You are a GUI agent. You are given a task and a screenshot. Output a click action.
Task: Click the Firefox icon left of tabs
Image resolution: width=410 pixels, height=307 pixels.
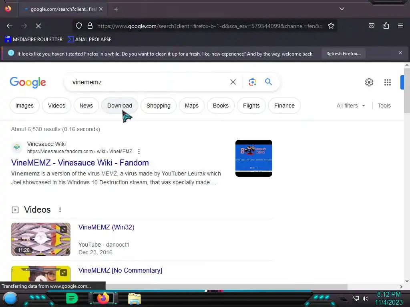[x=8, y=9]
